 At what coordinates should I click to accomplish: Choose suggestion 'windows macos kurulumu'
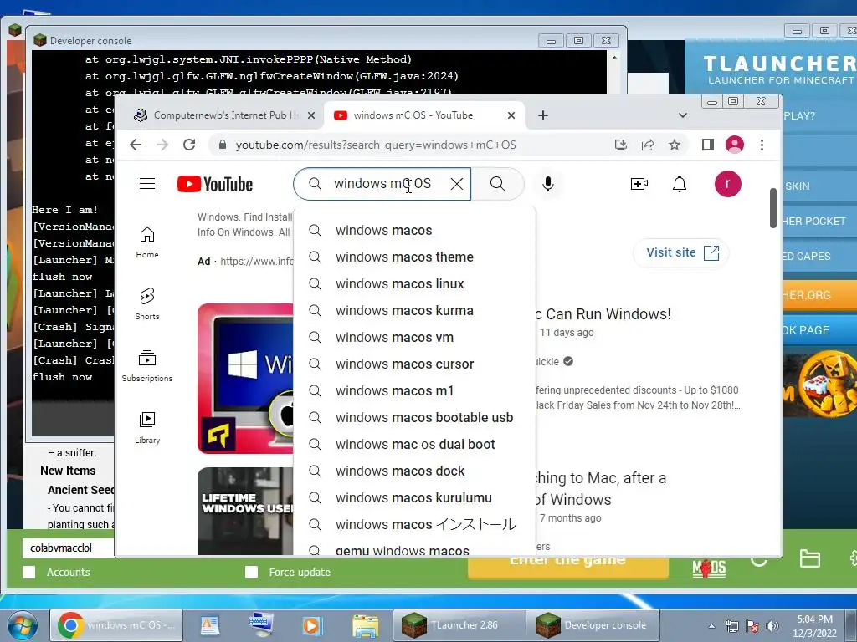coord(414,498)
